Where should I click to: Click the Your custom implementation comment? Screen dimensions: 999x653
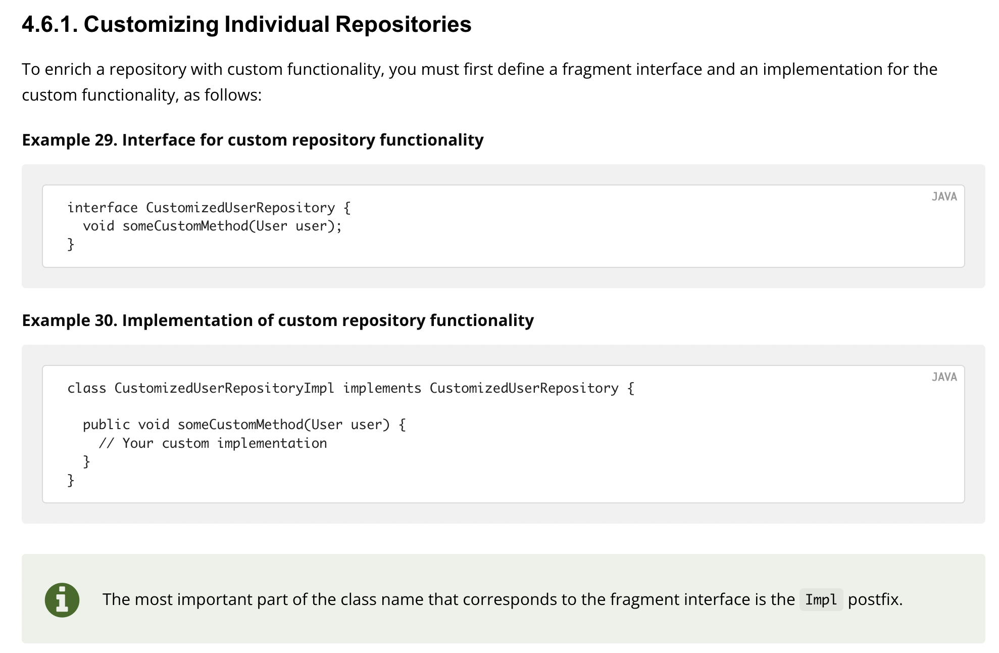click(213, 443)
